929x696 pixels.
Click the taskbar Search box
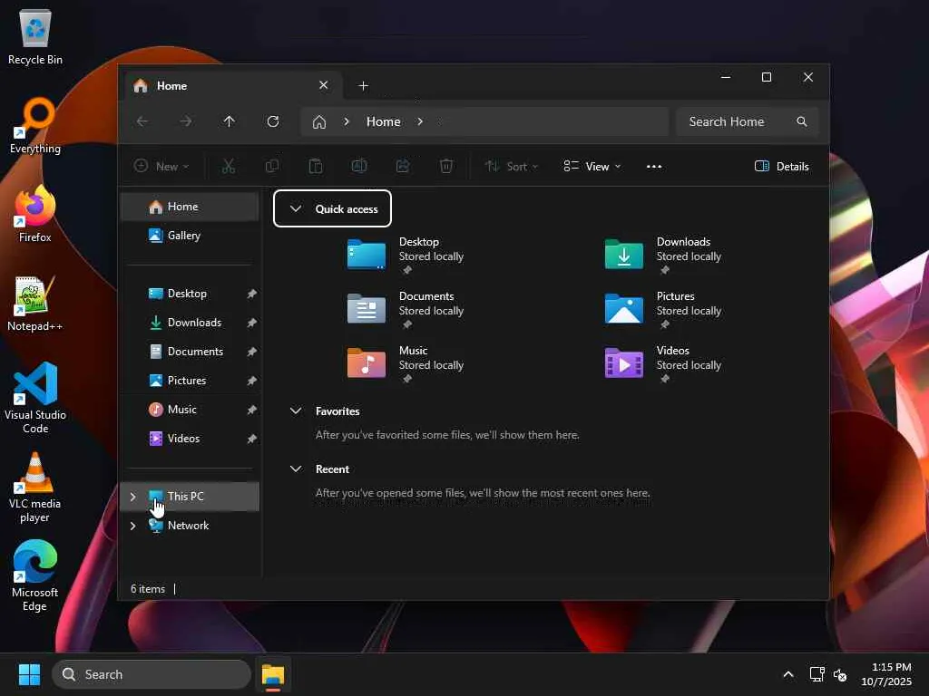click(152, 674)
